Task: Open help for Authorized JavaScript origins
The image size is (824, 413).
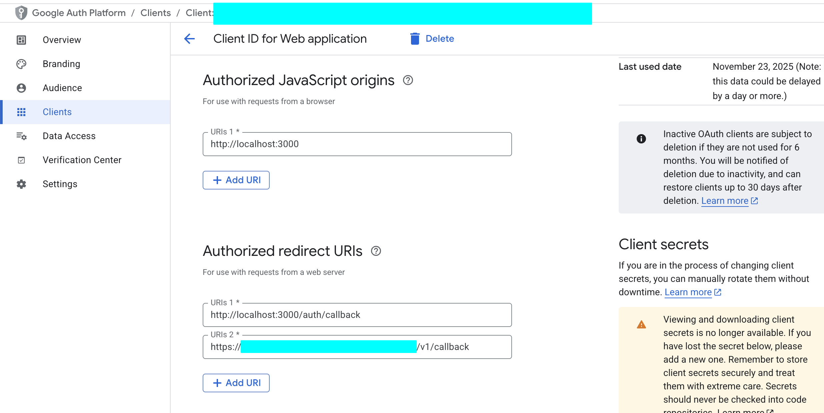Action: 408,80
